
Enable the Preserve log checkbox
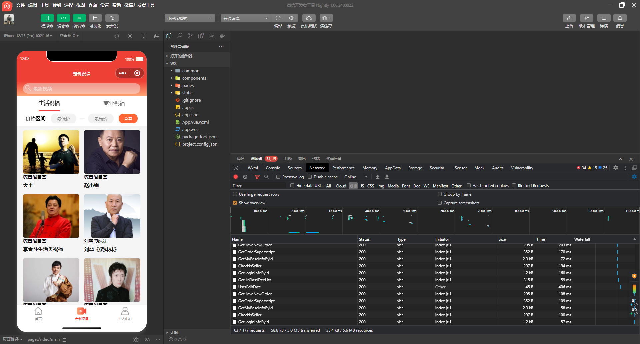coord(278,177)
